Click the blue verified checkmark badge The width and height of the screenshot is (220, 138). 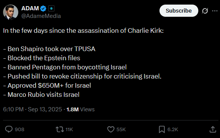point(43,8)
